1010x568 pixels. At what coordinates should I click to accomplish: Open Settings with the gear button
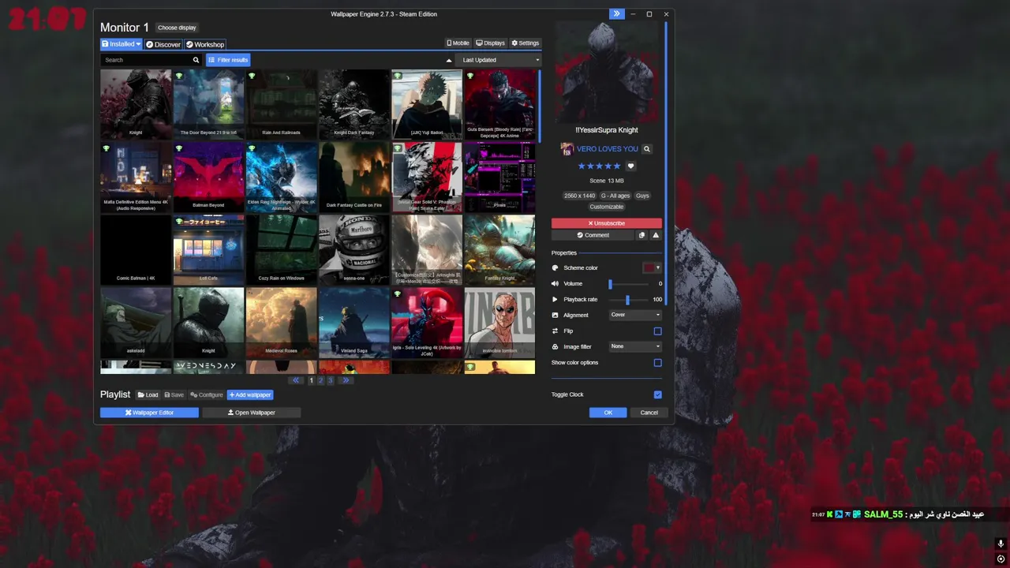click(x=526, y=43)
